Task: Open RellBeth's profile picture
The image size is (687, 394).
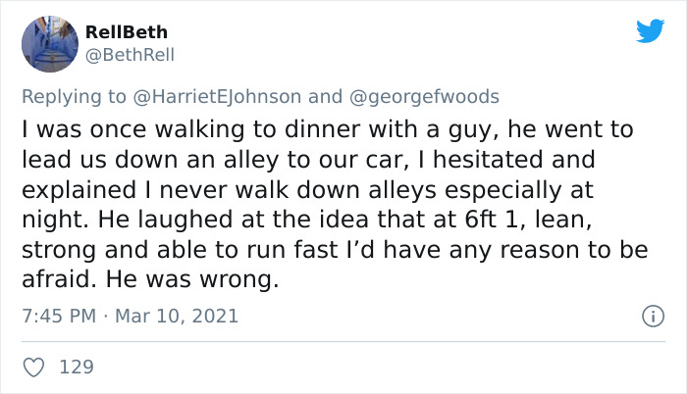Action: click(x=50, y=44)
